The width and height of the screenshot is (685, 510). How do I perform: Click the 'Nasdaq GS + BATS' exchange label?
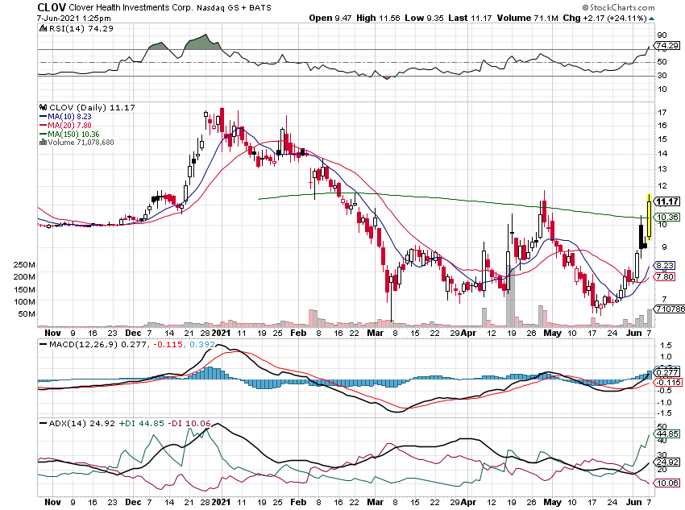click(x=234, y=8)
